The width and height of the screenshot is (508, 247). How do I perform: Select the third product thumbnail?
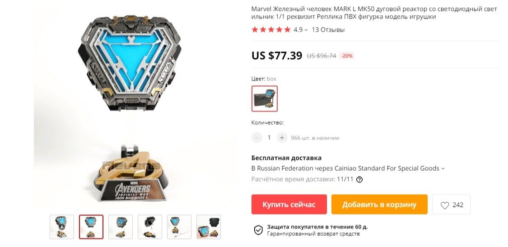(x=121, y=227)
